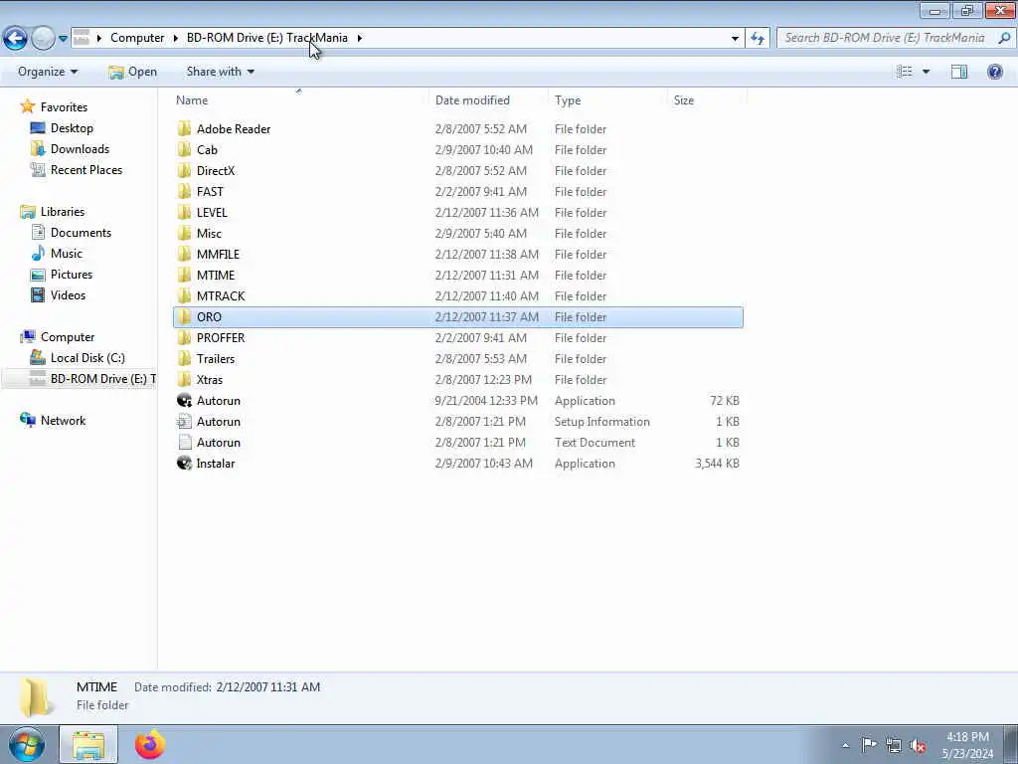The image size is (1018, 764).
Task: Select the 72 KB Autorun application icon
Action: coord(184,400)
